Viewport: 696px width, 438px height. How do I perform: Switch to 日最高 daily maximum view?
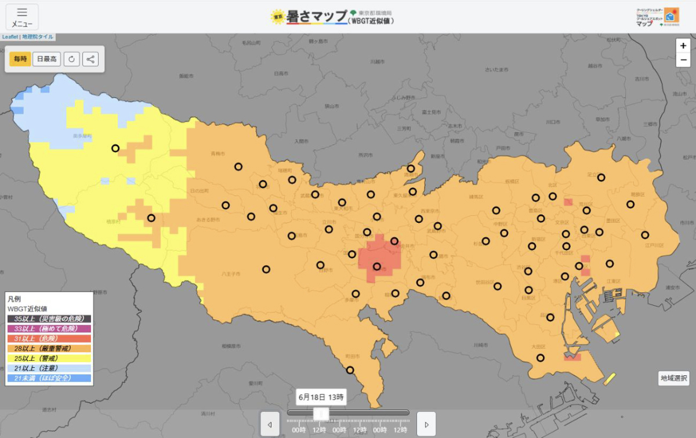click(46, 59)
